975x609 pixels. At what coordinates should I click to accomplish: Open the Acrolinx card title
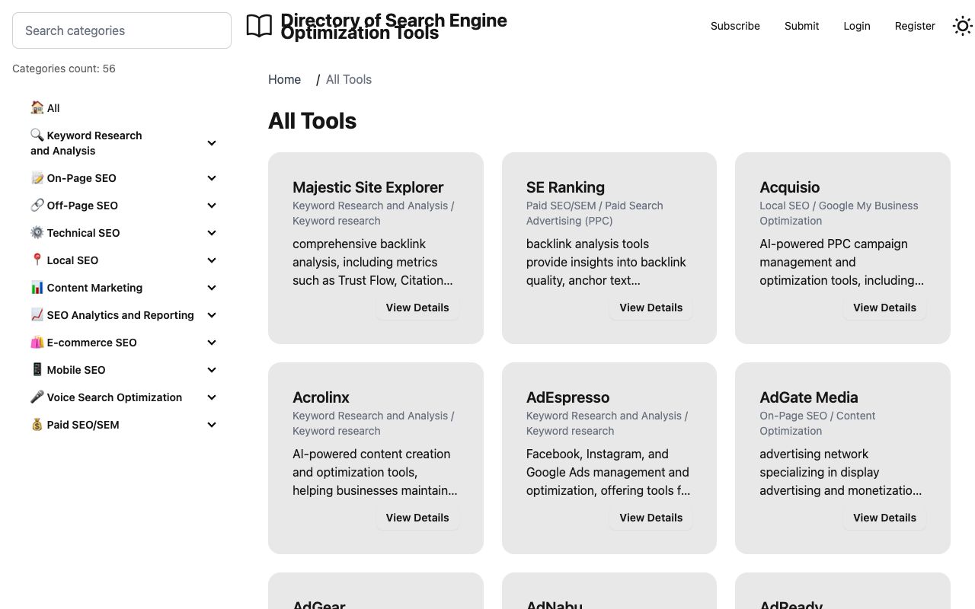coord(321,397)
